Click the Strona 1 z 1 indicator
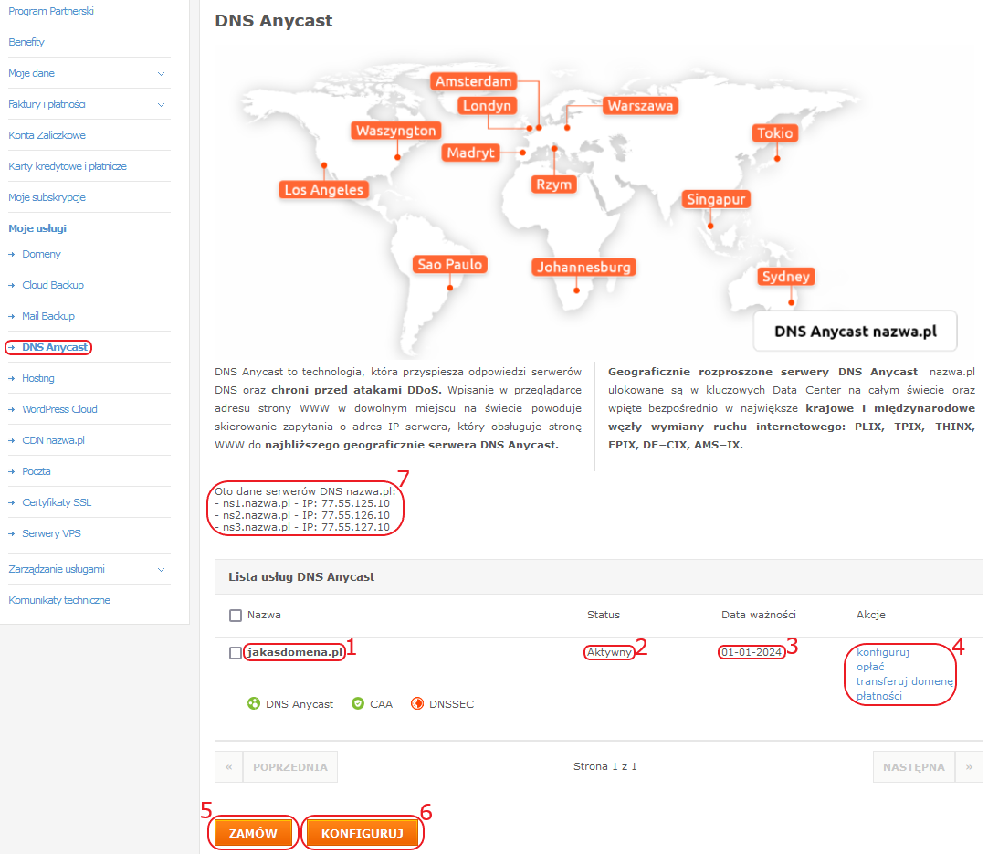The image size is (988, 854). (x=604, y=766)
